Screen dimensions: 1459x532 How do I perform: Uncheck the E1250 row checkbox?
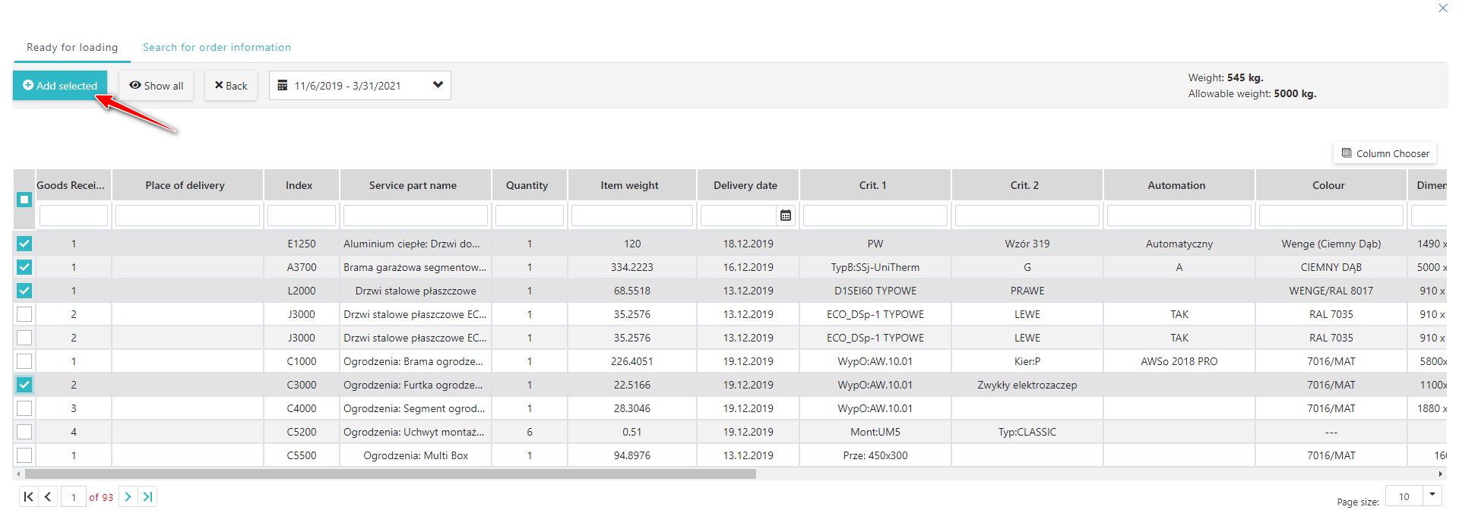[24, 244]
